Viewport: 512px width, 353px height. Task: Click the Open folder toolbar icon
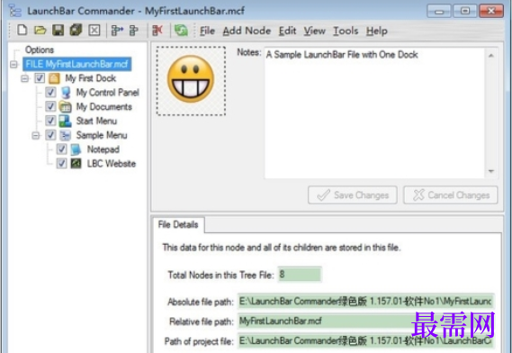[x=40, y=31]
